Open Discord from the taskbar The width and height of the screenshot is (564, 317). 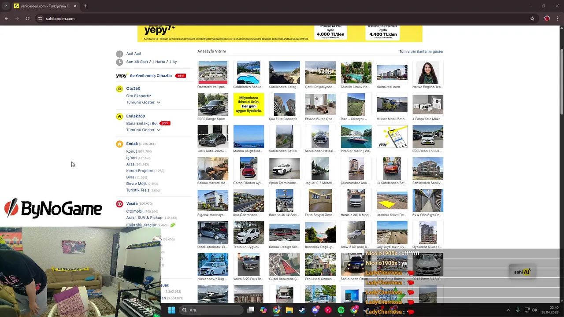click(x=315, y=310)
